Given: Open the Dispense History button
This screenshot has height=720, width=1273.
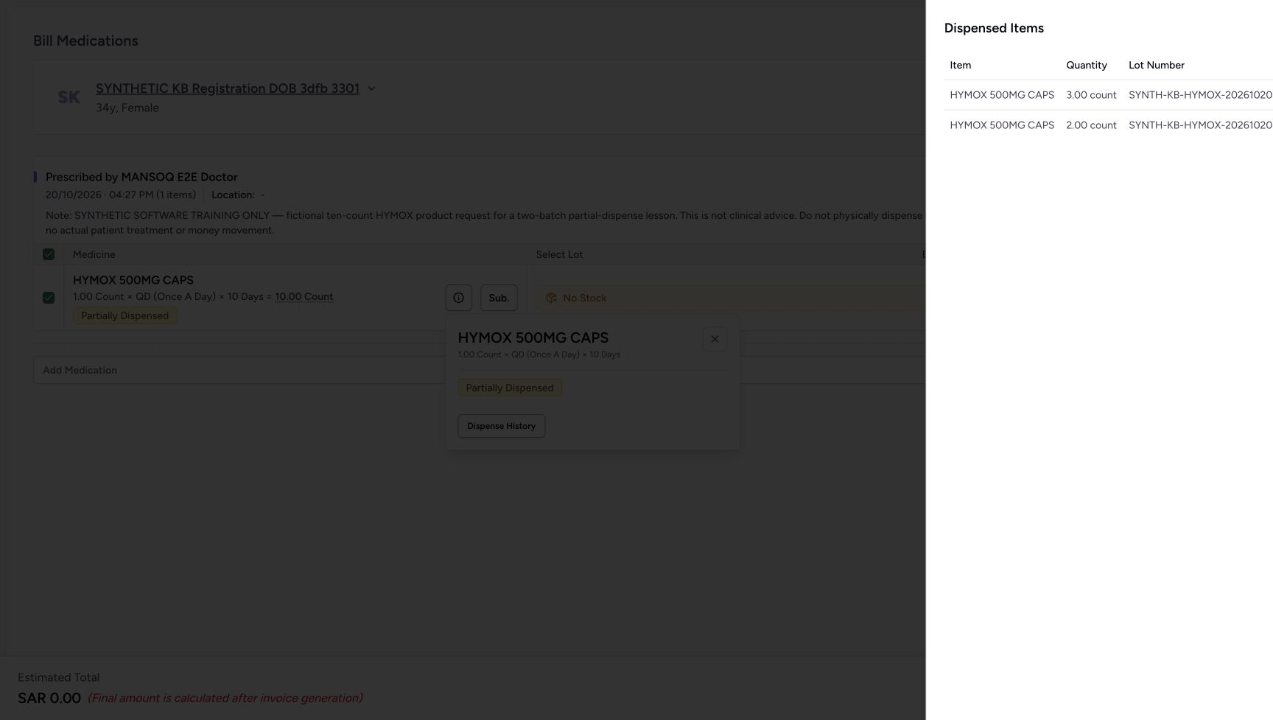Looking at the screenshot, I should [502, 426].
